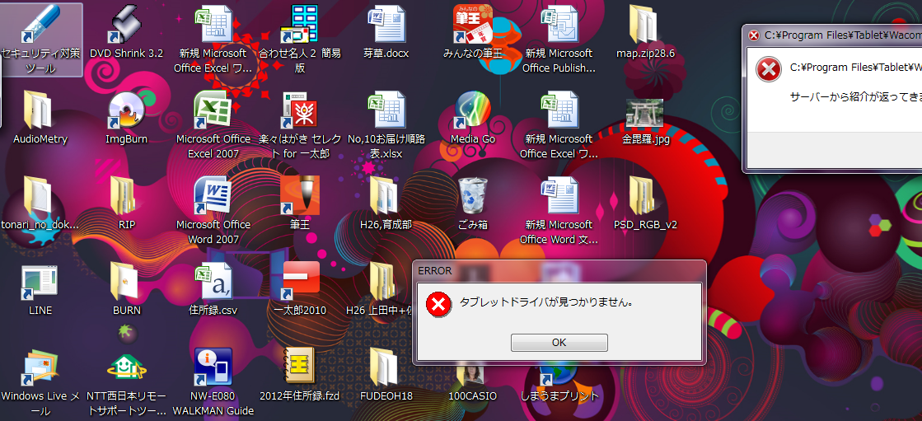The height and width of the screenshot is (421, 922).
Task: Click the タブレットドライバが見つかりません message text
Action: (546, 303)
